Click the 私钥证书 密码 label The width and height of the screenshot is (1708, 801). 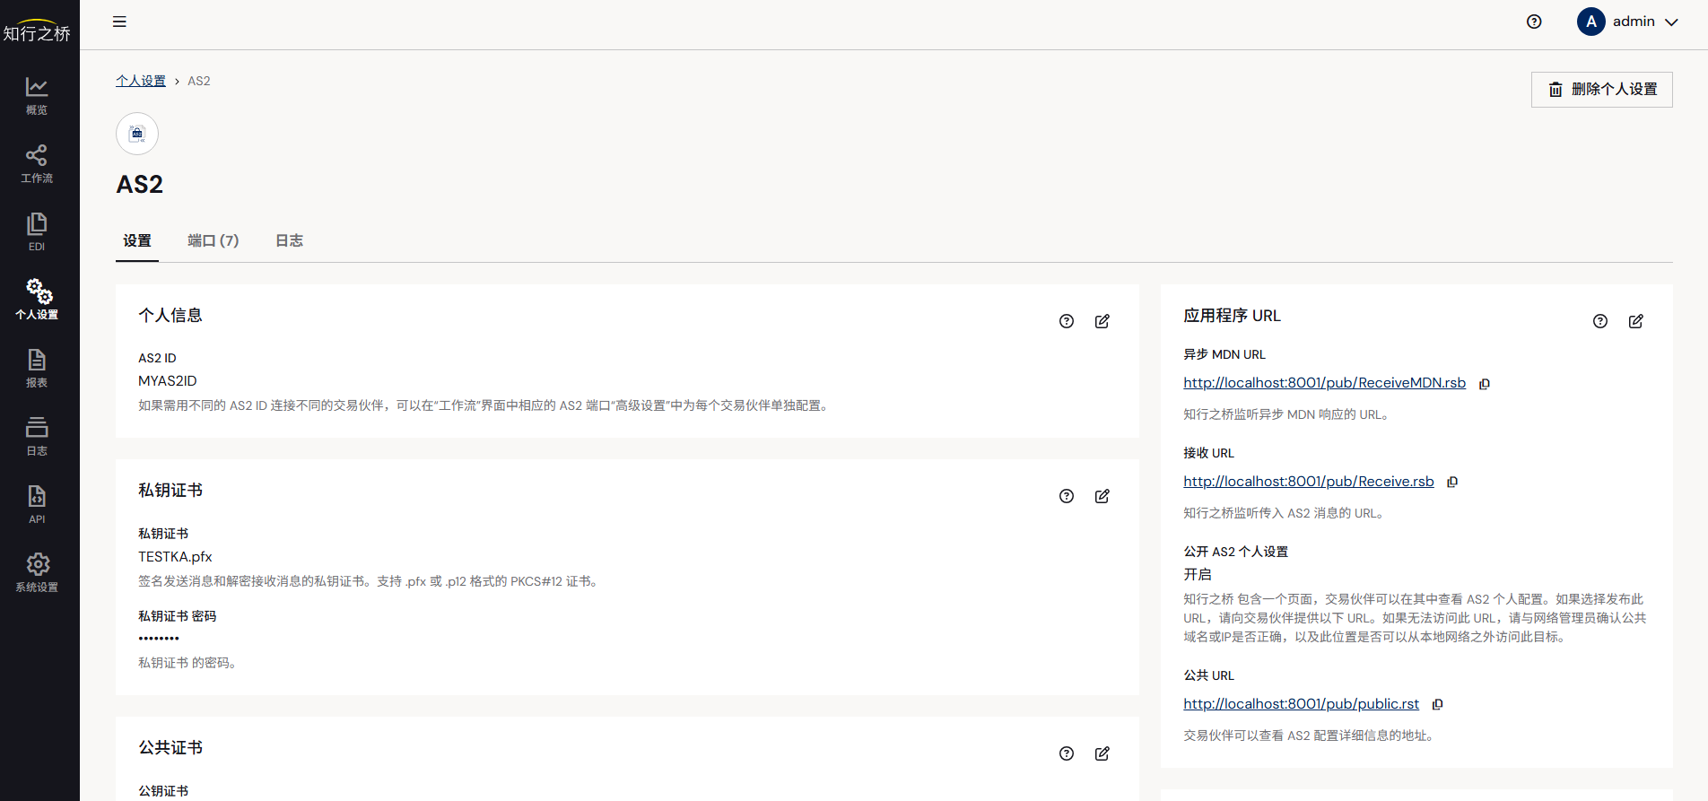(178, 616)
